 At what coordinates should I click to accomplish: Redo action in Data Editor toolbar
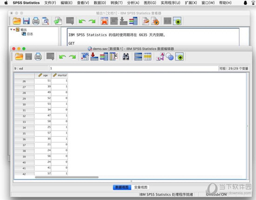tap(72, 57)
